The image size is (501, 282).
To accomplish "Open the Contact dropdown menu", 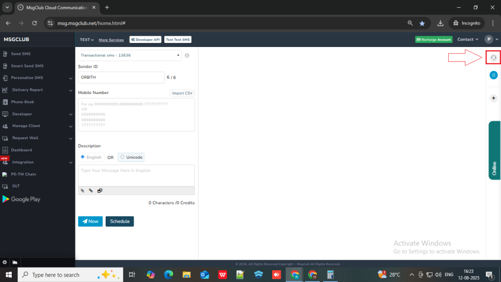I will pos(468,40).
